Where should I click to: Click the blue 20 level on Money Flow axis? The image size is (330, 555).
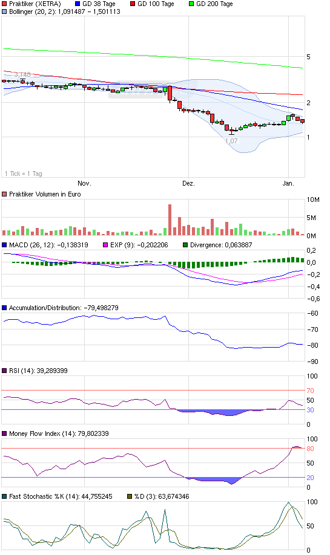coord(310,478)
